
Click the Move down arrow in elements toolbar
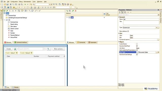15,11
